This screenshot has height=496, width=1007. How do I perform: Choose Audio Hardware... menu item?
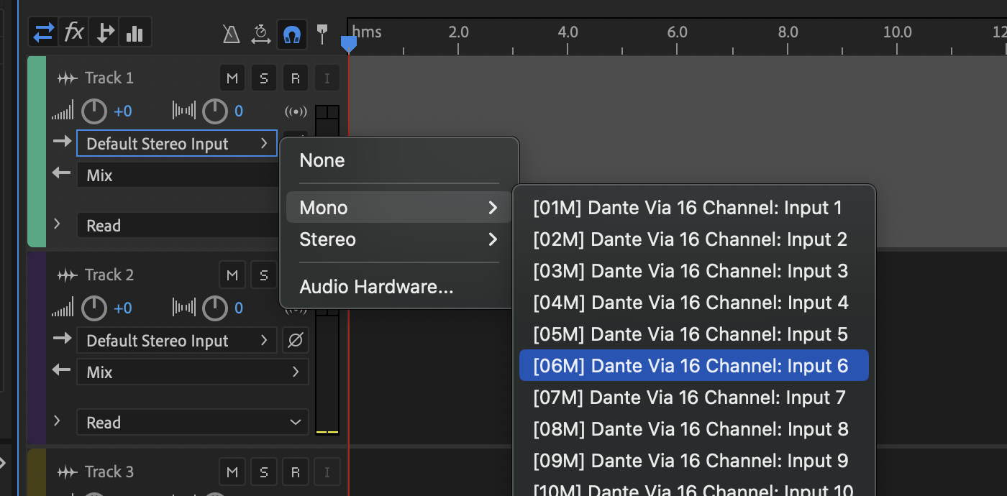click(x=399, y=287)
